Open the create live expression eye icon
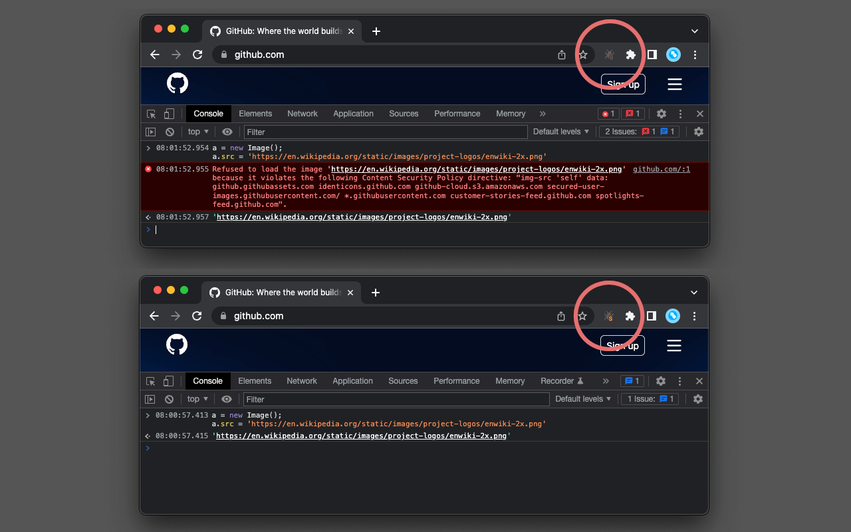851x532 pixels. [x=227, y=131]
